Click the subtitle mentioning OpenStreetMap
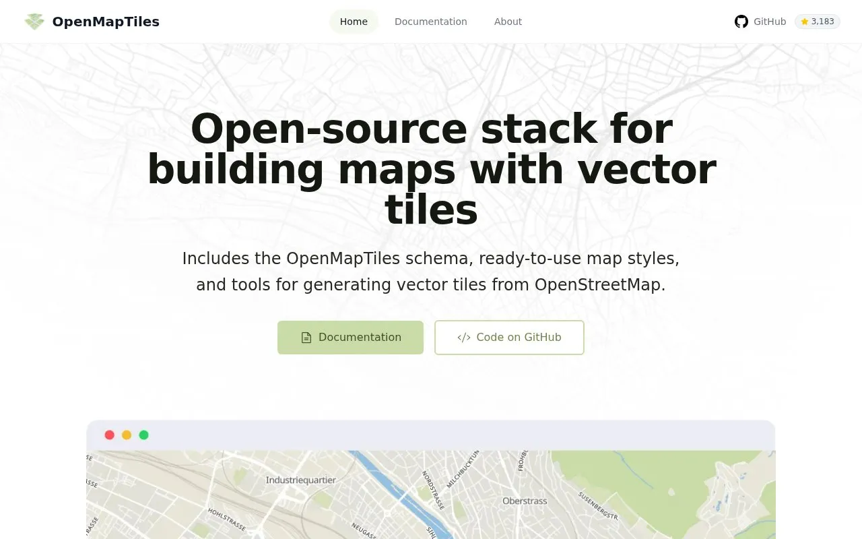The image size is (862, 539). [431, 272]
